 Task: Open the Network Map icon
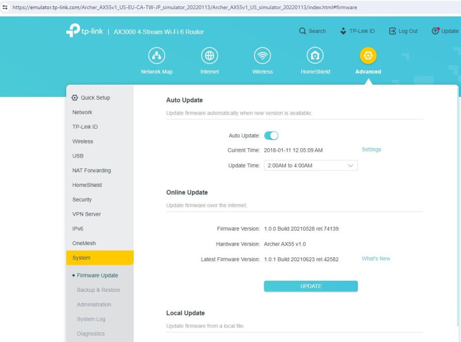tap(157, 55)
